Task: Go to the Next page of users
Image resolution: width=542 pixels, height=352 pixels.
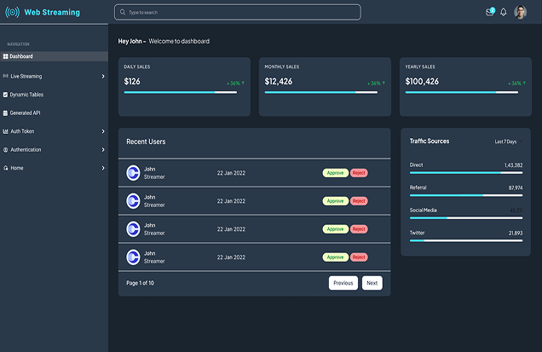Action: [x=372, y=283]
